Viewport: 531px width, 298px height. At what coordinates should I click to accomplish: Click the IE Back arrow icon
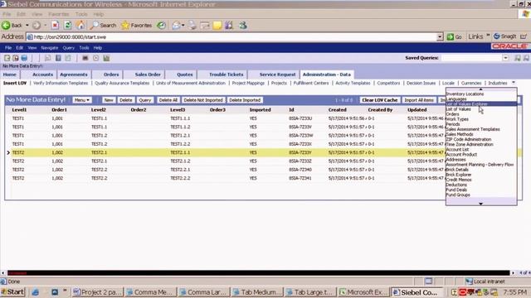click(6, 25)
